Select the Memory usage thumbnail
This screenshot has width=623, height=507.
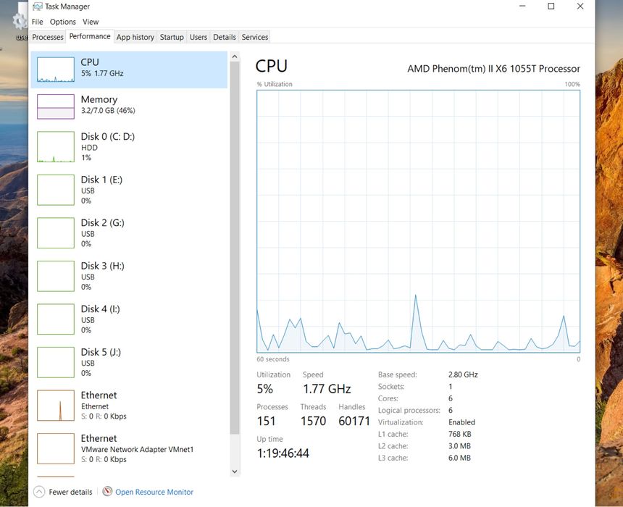click(56, 106)
